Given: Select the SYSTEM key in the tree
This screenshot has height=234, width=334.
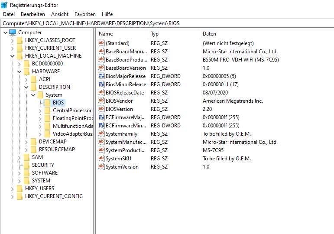Looking at the screenshot, I should click(41, 181).
